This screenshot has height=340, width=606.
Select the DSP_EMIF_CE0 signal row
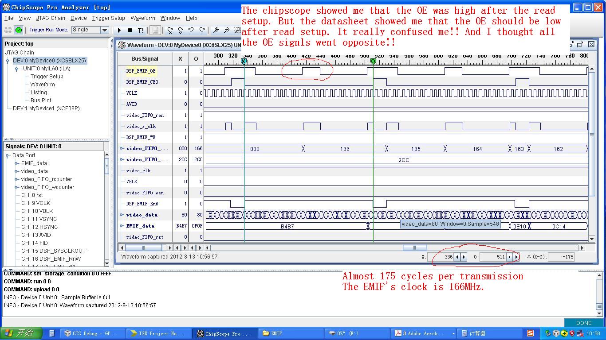tap(142, 82)
